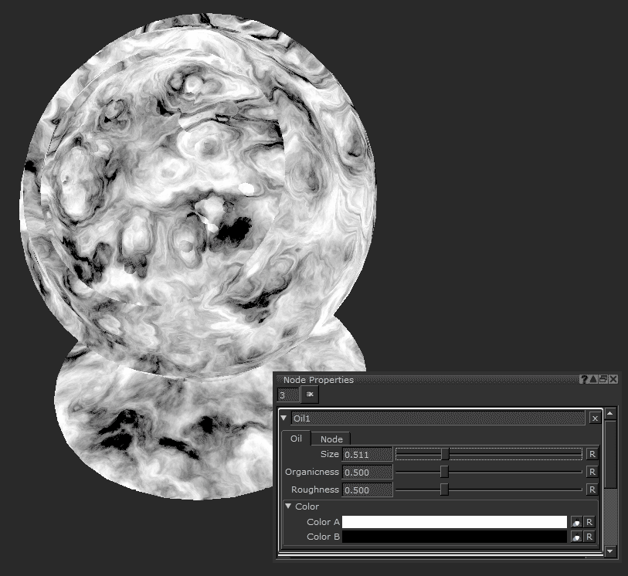This screenshot has height=576, width=628.
Task: Select the Oil tab
Action: coord(296,439)
